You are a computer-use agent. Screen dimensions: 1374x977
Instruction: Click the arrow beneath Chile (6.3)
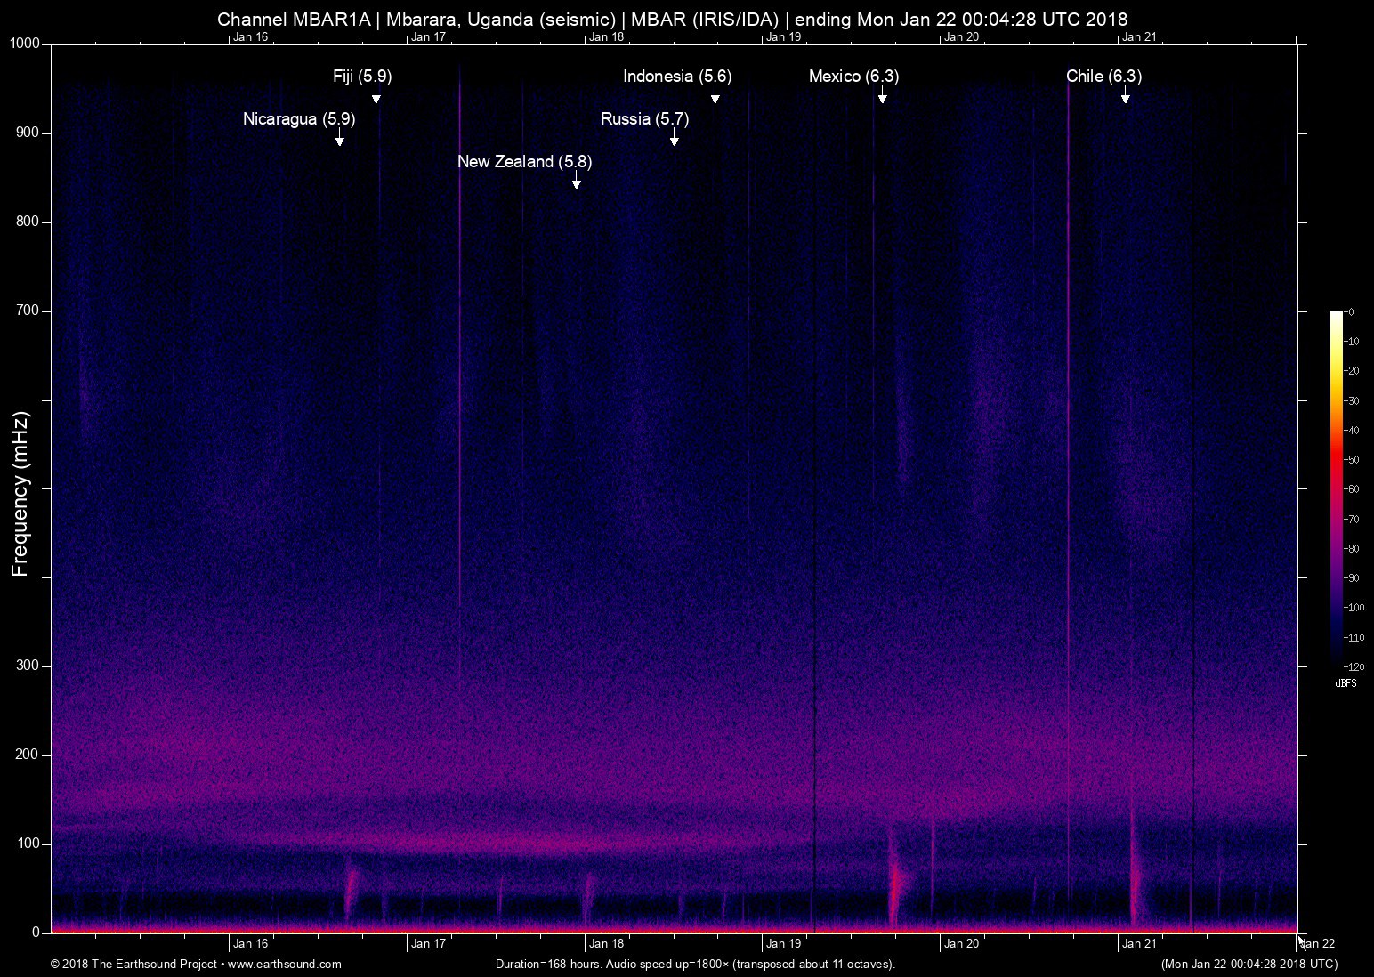point(1125,96)
